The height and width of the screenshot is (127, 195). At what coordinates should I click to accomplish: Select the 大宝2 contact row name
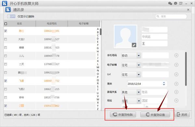click(21, 39)
